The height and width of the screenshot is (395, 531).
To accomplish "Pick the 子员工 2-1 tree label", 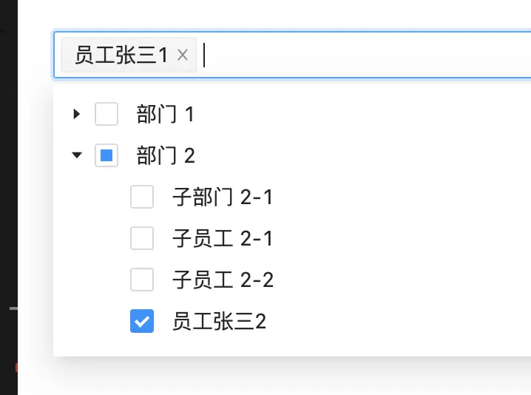I will click(223, 238).
